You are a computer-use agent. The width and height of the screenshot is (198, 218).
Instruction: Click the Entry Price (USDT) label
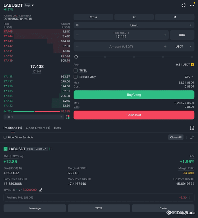[x=15, y=179]
